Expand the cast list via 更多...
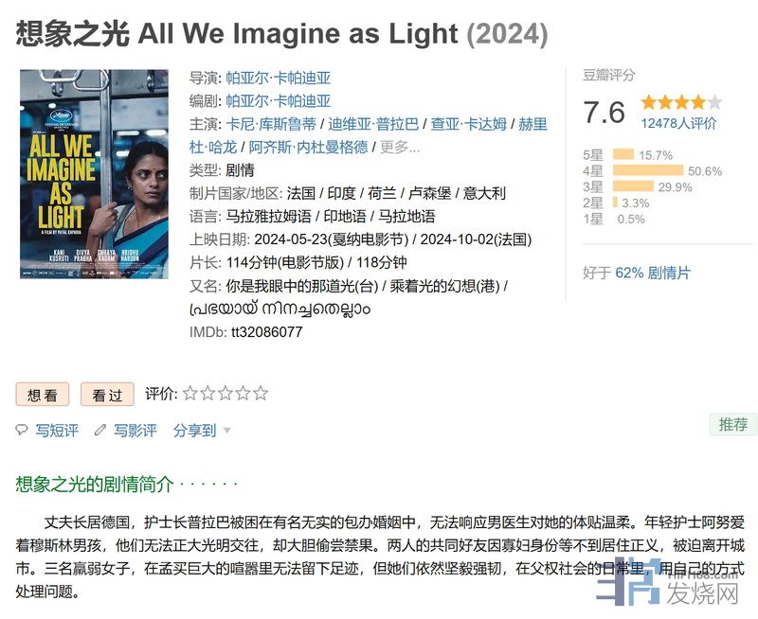The image size is (758, 619). tap(400, 147)
